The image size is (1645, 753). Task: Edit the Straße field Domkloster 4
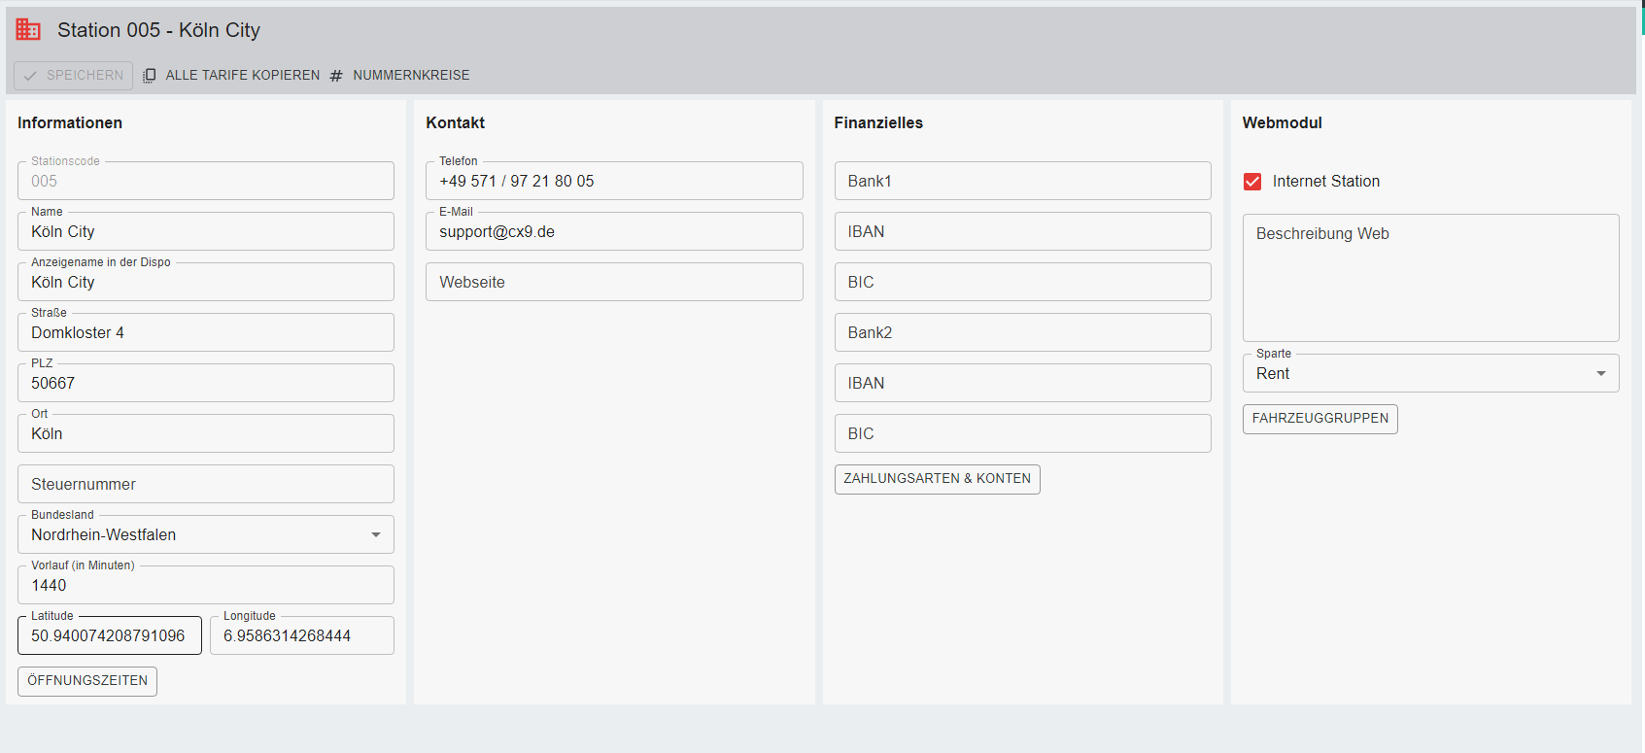(x=206, y=333)
